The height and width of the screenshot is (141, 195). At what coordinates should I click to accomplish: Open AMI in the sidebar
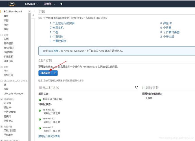[6, 70]
